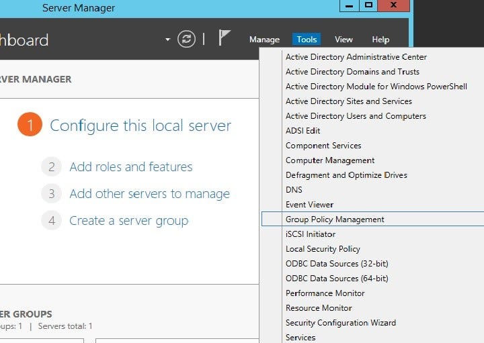Launch Active Directory Users and Computers
The width and height of the screenshot is (484, 343).
pos(356,116)
